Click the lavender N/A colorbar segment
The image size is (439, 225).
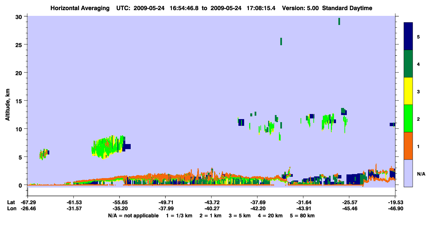point(408,173)
